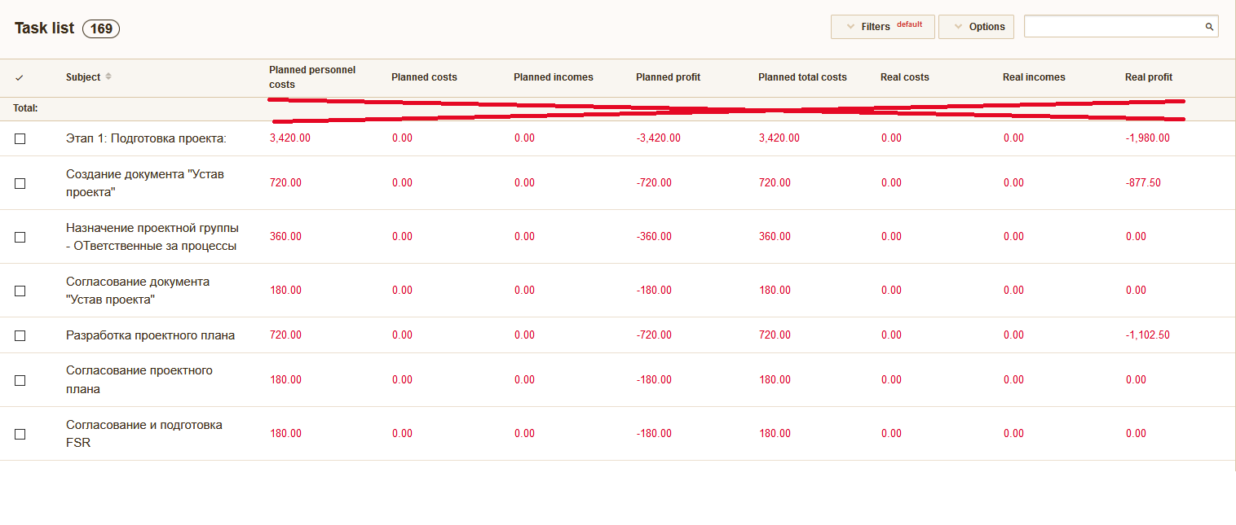
Task: Open task Этап 1: Подготовка проекта
Action: [146, 138]
